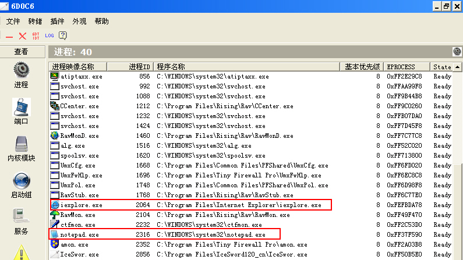The height and width of the screenshot is (260, 463).
Task: Minimize the window
Action: pos(437,6)
